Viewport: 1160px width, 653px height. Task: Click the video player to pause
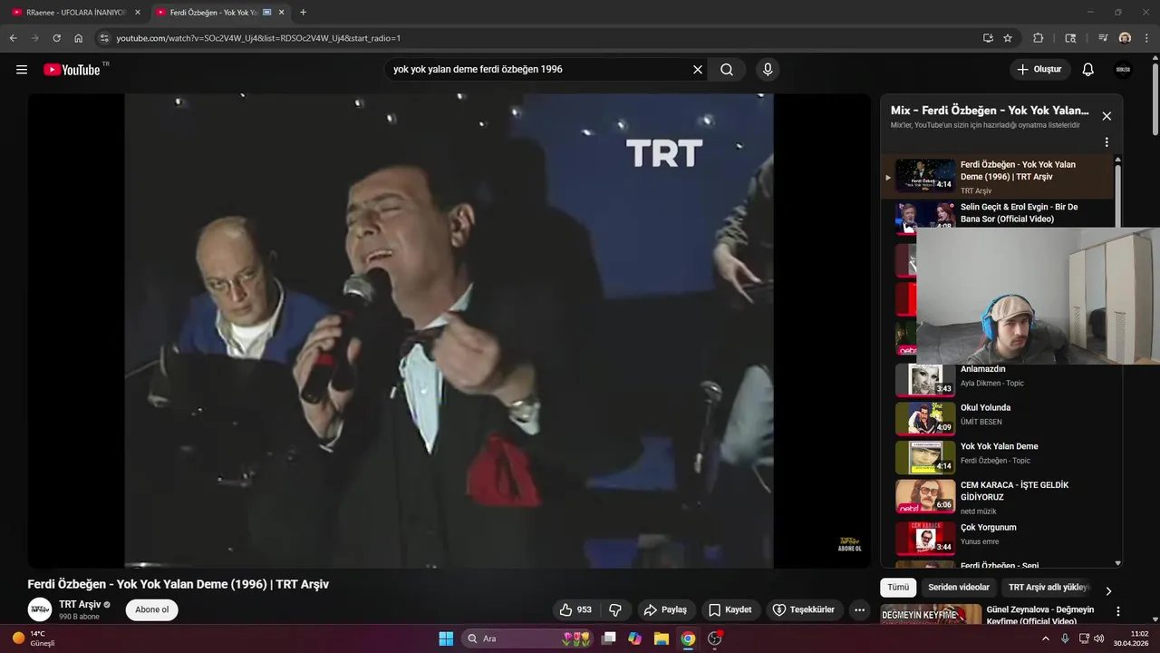449,331
